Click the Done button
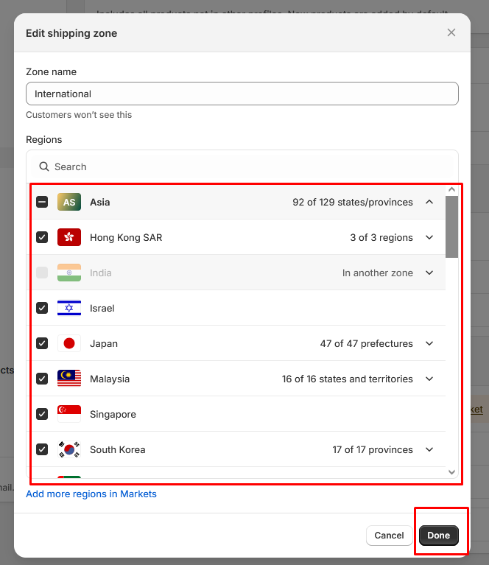The width and height of the screenshot is (489, 565). [438, 536]
